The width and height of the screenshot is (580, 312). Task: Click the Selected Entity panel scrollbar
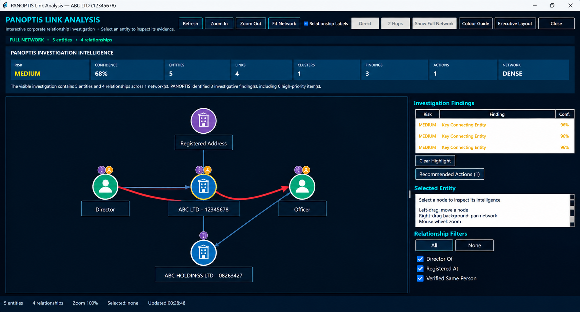pos(572,210)
